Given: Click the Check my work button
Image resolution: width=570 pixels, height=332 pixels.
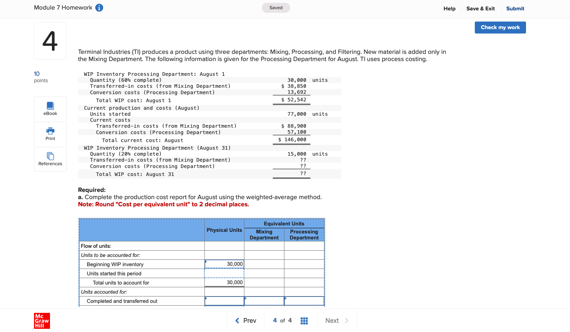Looking at the screenshot, I should (x=500, y=27).
